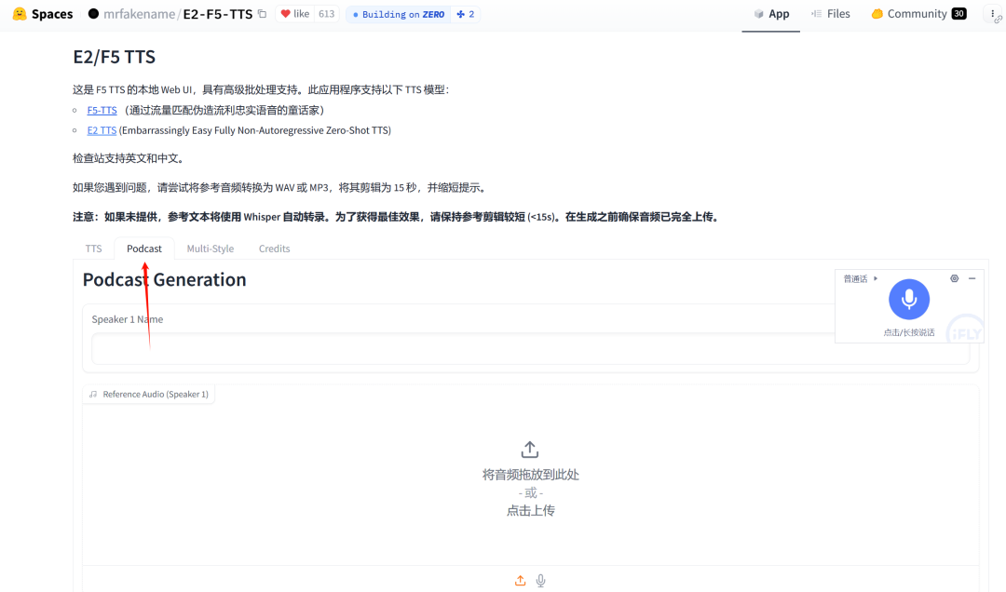This screenshot has width=1006, height=592.
Task: Select the orange upload source icon
Action: click(521, 581)
